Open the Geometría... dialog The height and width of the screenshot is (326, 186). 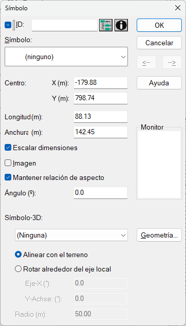(159, 235)
